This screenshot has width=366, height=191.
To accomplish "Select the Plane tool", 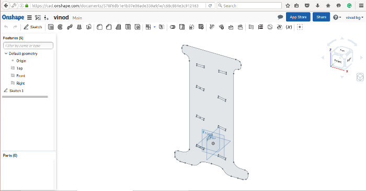I will pos(251,27).
